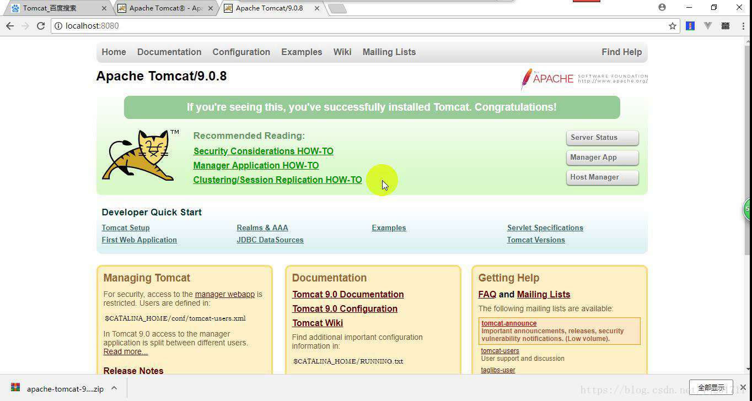The image size is (752, 401).
Task: Click the zip file icon in downloads bar
Action: point(15,388)
